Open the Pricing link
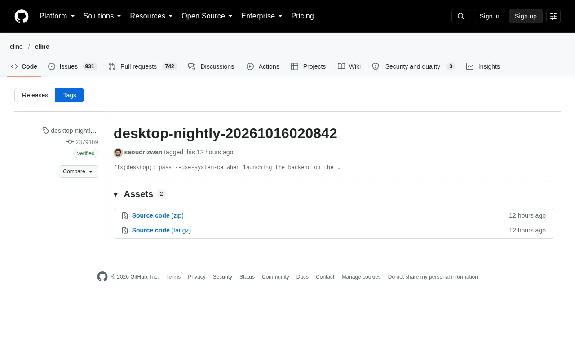 [x=302, y=16]
